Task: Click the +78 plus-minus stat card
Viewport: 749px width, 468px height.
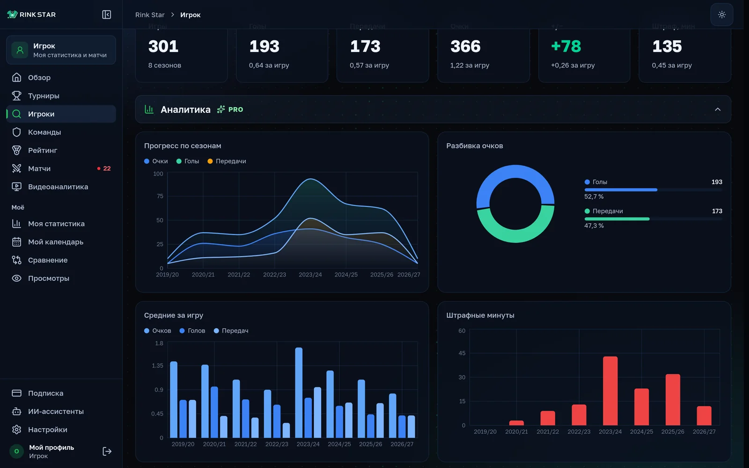Action: 584,55
